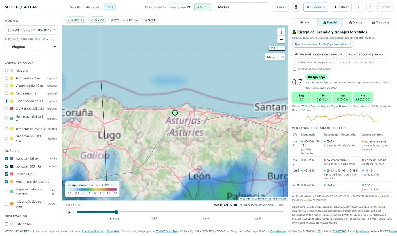Install the app with Instalar
The width and height of the screenshot is (397, 236).
[342, 7]
